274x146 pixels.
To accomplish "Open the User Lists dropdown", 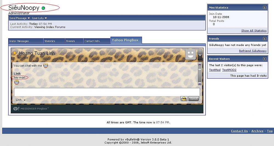I will point(40,18).
